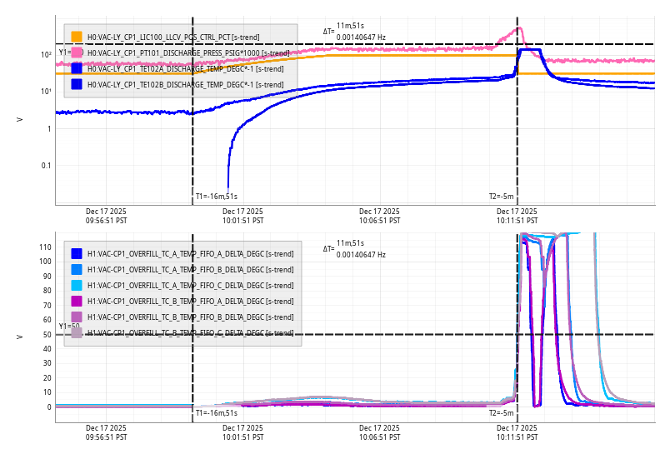The height and width of the screenshot is (459, 670).
Task: Click the cyan TC_A_TEMP_FIFO_C_DELTA legend swatch
Action: pyautogui.click(x=77, y=285)
